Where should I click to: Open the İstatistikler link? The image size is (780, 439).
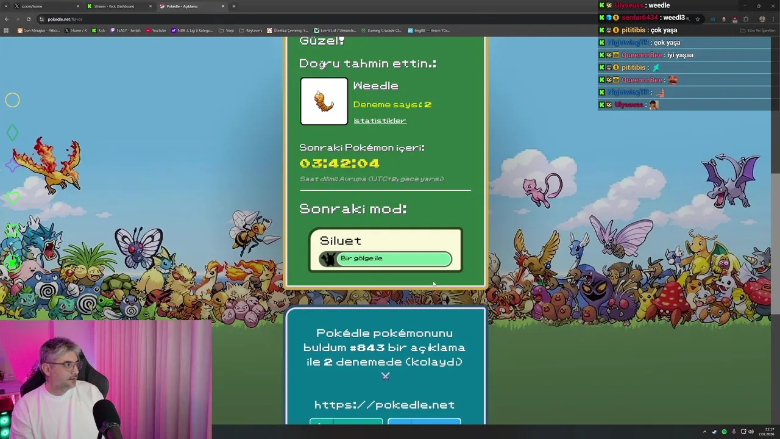(380, 121)
